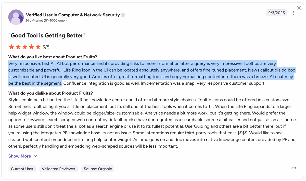Select the Validated Reviewer tag
The height and width of the screenshot is (181, 306).
[58, 169]
